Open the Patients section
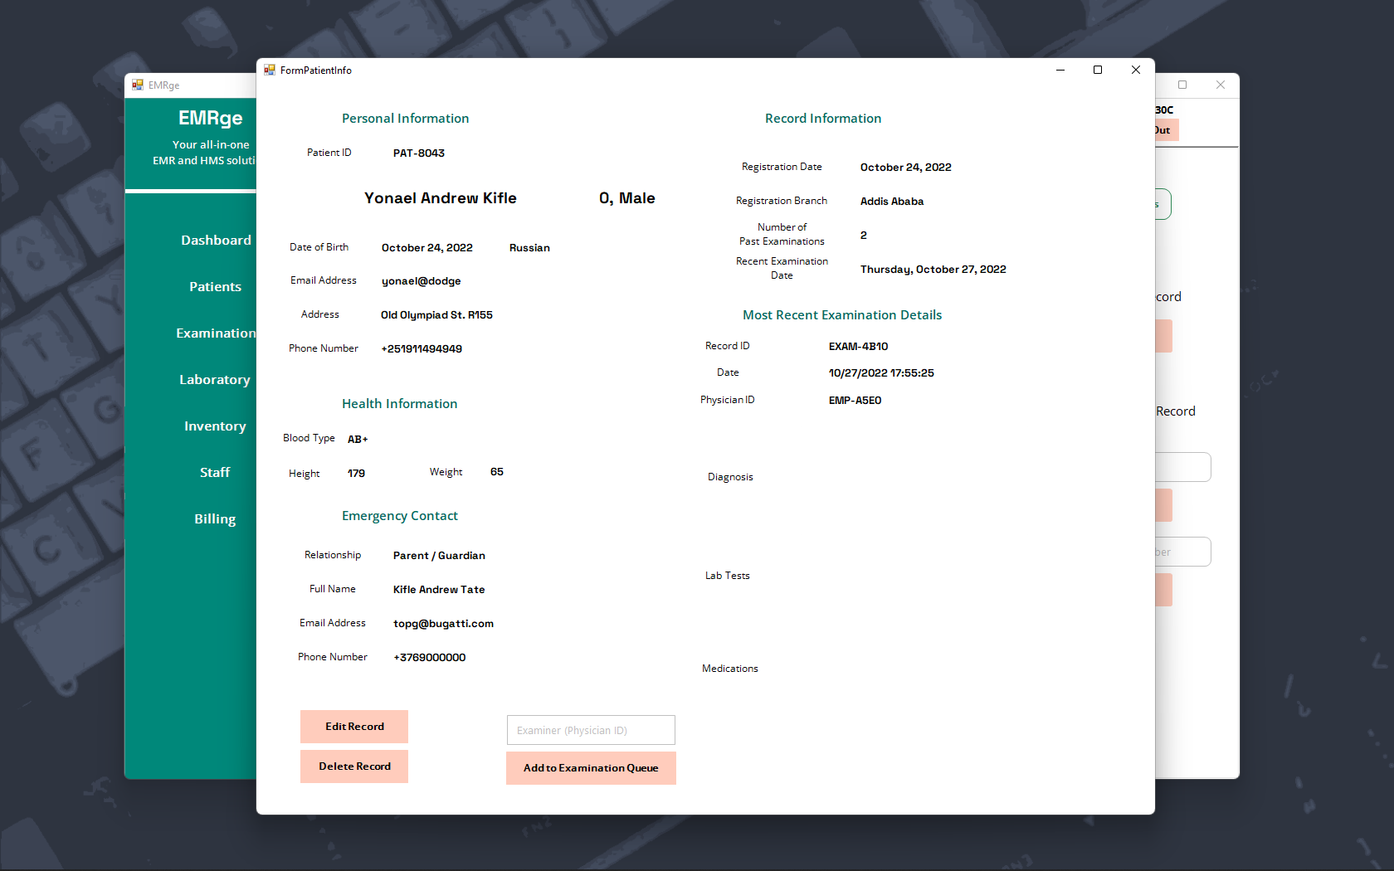Screen dimensions: 1394x871 pyautogui.click(x=215, y=286)
